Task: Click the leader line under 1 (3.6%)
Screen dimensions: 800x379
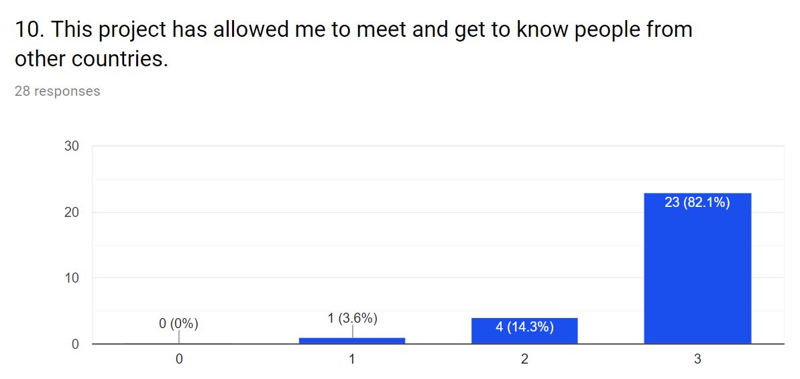Action: click(352, 331)
